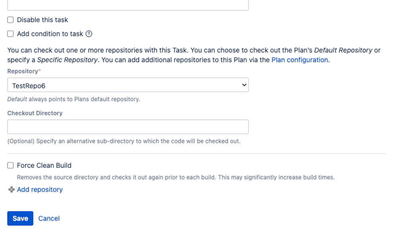The width and height of the screenshot is (397, 242).
Task: Click the Add repository link
Action: 40,189
